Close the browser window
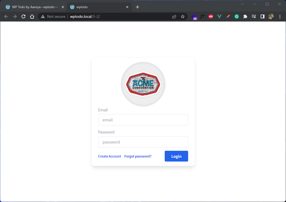This screenshot has width=286, height=202. tap(280, 4)
